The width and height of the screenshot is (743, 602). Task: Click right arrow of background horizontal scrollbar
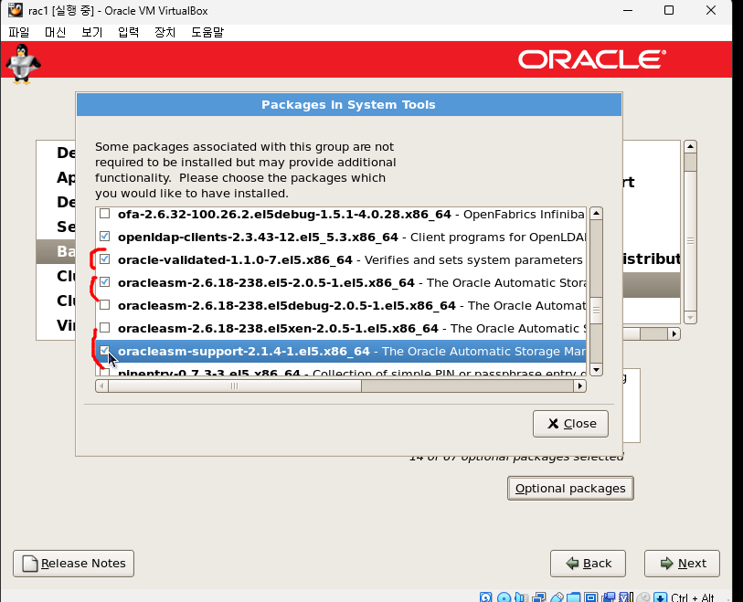pyautogui.click(x=674, y=334)
